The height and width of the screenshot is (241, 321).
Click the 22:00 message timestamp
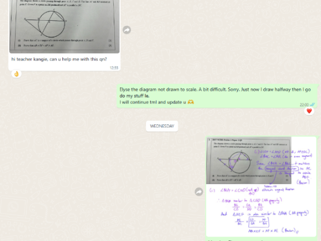[304, 105]
